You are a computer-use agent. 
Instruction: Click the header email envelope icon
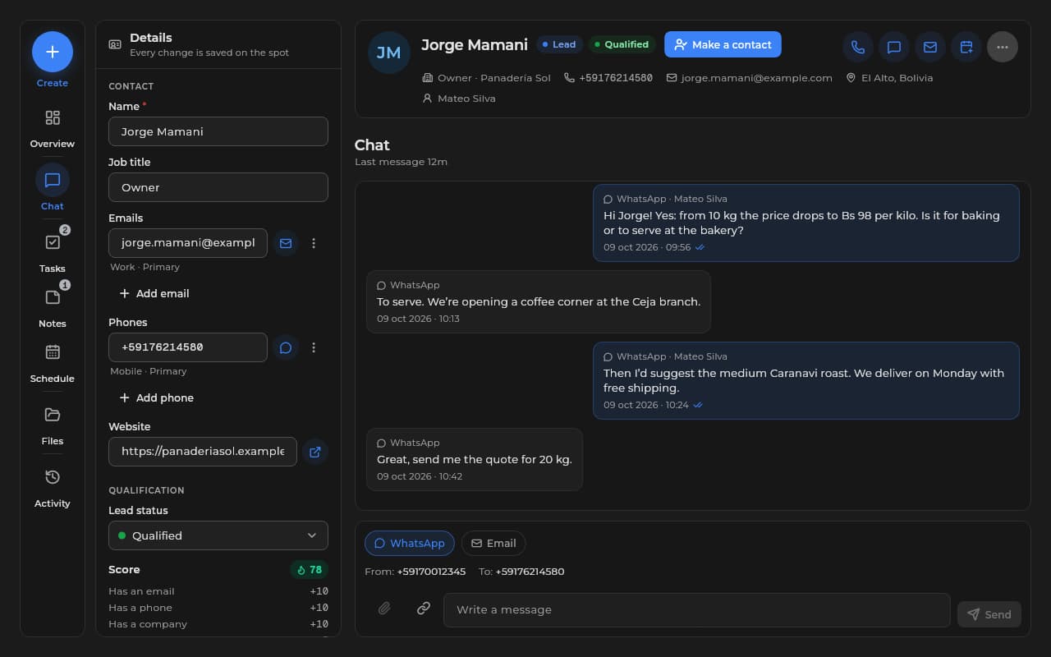[930, 47]
